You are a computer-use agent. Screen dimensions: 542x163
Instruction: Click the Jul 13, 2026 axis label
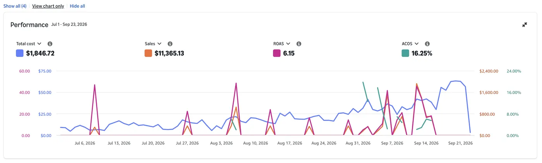click(119, 143)
